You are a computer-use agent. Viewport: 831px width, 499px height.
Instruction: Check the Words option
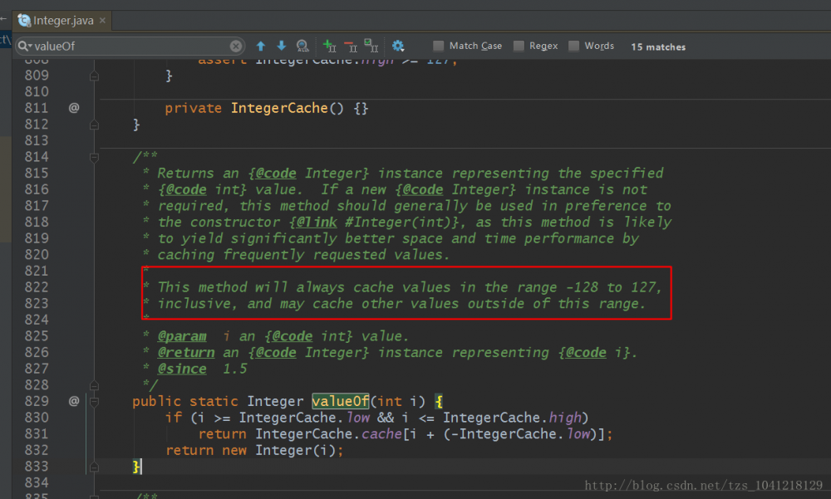[x=573, y=46]
